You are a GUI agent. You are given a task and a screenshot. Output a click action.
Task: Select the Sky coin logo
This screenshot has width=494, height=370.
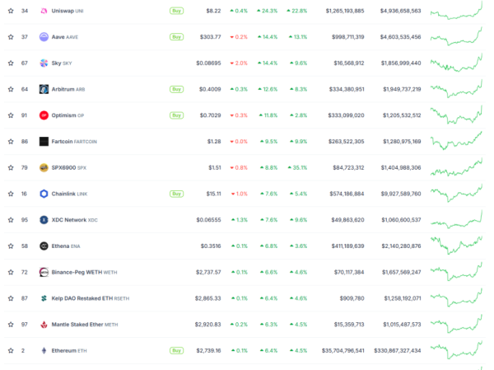[x=44, y=63]
